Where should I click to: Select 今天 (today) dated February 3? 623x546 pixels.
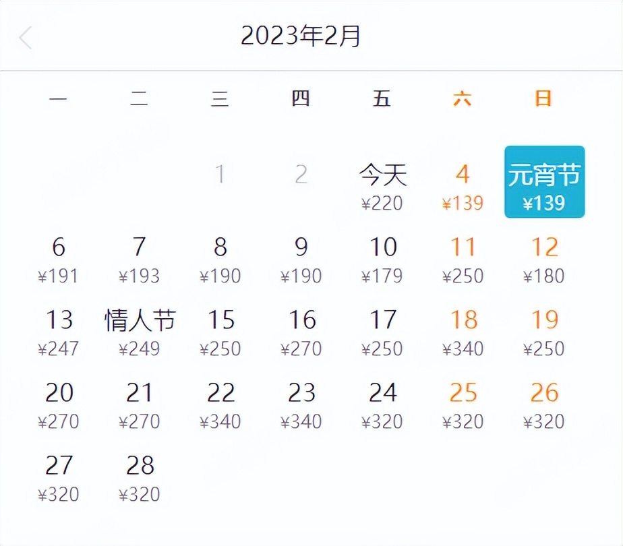[x=382, y=183]
